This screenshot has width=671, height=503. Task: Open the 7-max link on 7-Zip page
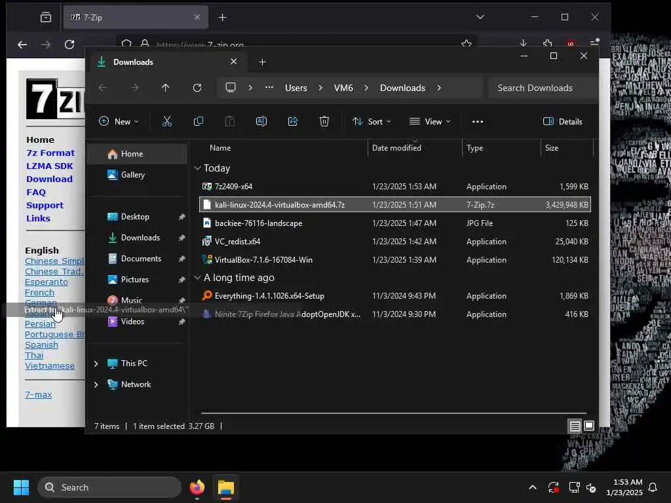(39, 394)
